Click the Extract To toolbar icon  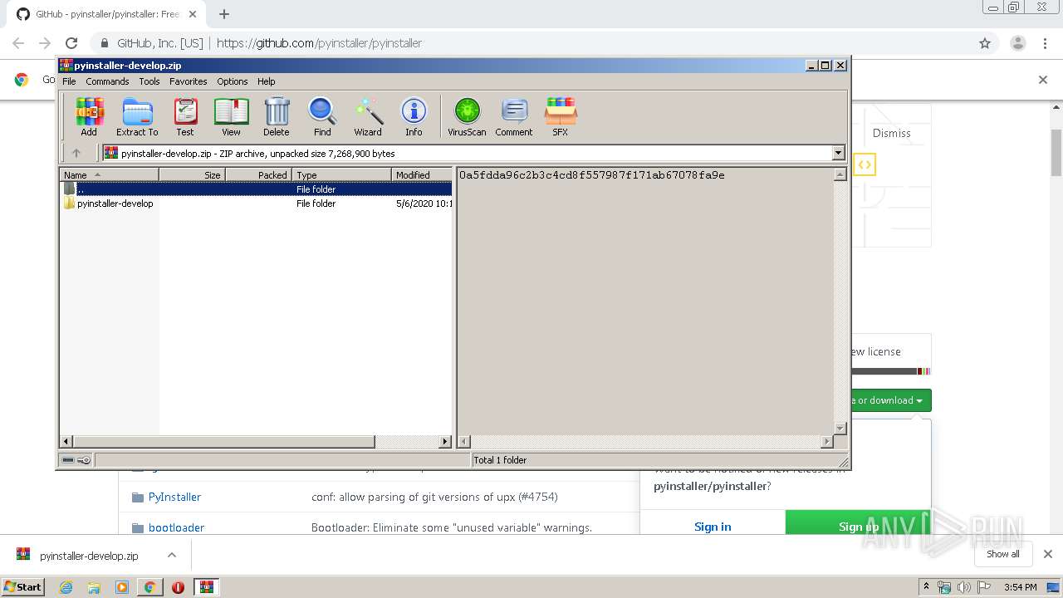coord(137,116)
